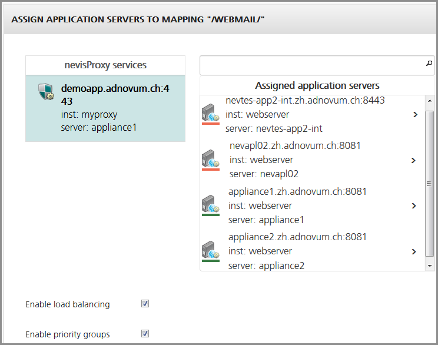Click server icon for nevapl02.zh.adnovum.ch:8081

[211, 160]
